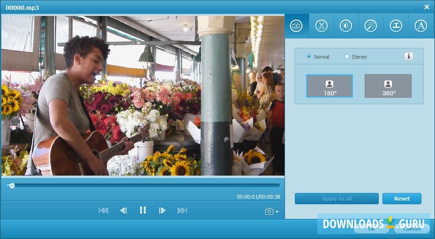
Task: Click the video preview frame
Action: tap(143, 96)
